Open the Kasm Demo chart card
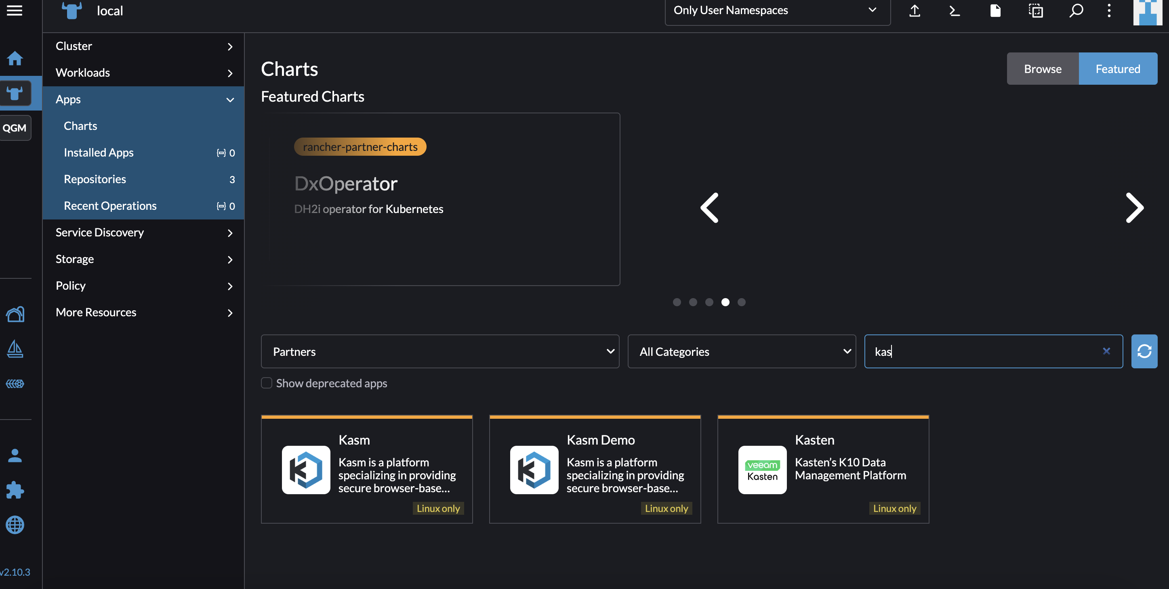The width and height of the screenshot is (1169, 589). click(x=595, y=470)
